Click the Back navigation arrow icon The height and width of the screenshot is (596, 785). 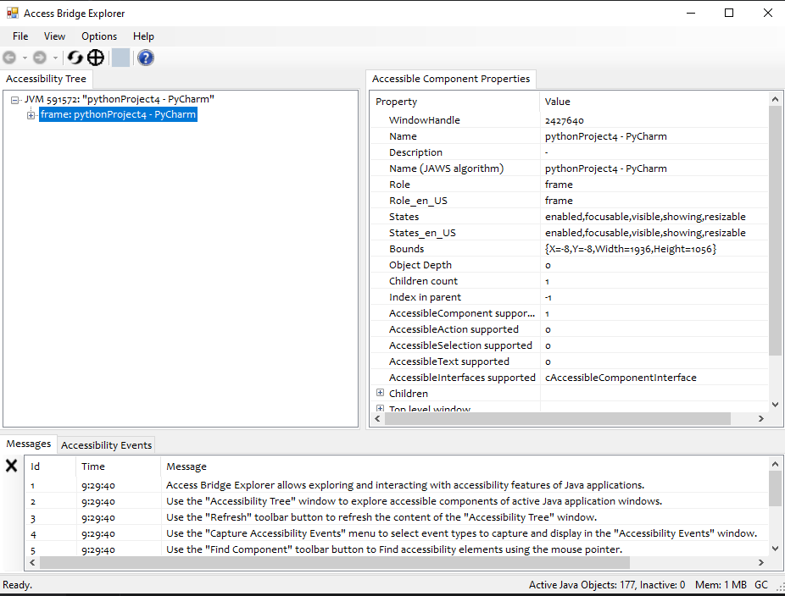tap(9, 58)
